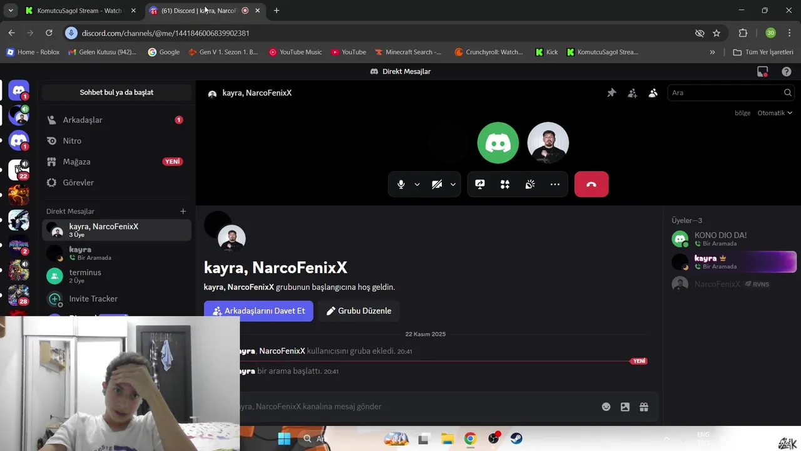The image size is (801, 451).
Task: Open Görevler quests in sidebar
Action: tap(116, 182)
